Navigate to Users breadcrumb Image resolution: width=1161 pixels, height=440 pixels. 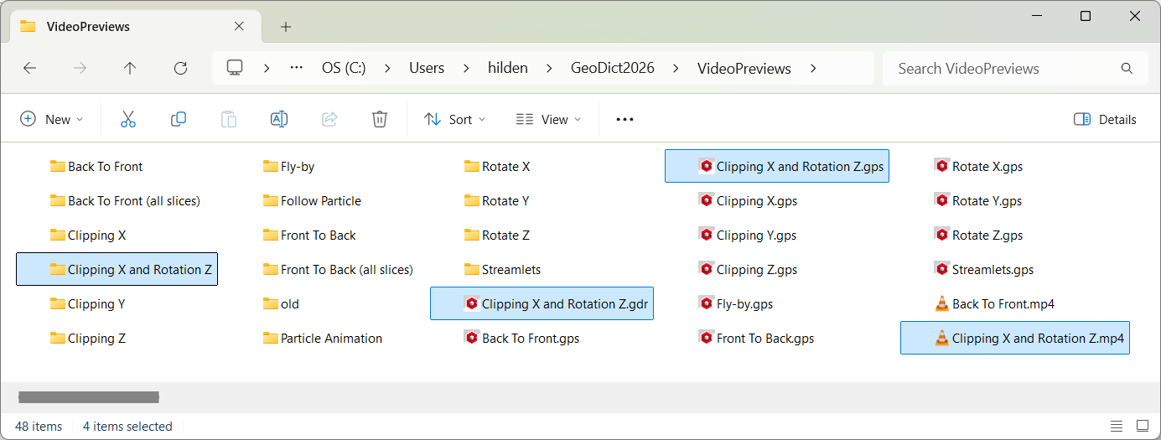point(427,69)
